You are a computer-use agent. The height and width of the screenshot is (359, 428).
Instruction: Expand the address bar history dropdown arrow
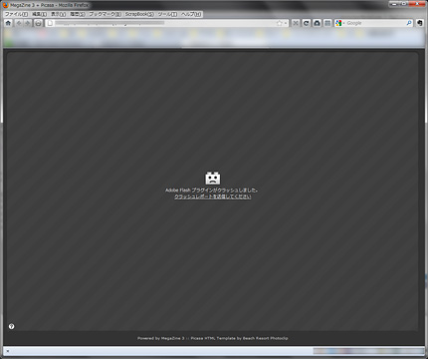pyautogui.click(x=286, y=23)
